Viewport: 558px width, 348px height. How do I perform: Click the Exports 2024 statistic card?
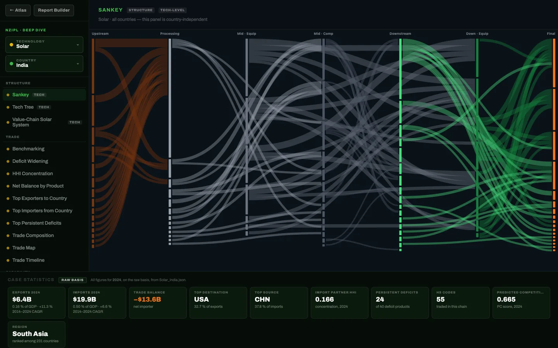click(x=36, y=303)
